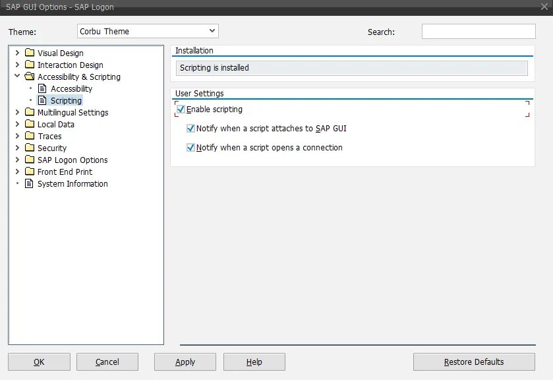The width and height of the screenshot is (553, 380).
Task: Select the Accessibility & Scripting tree label
Action: 79,77
